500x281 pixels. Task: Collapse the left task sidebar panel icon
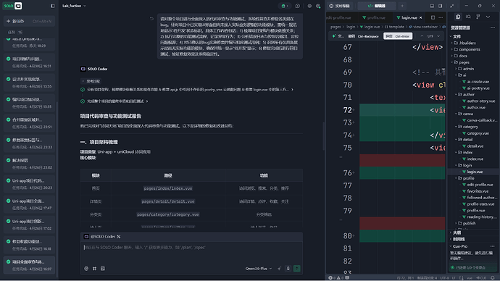coord(53,6)
